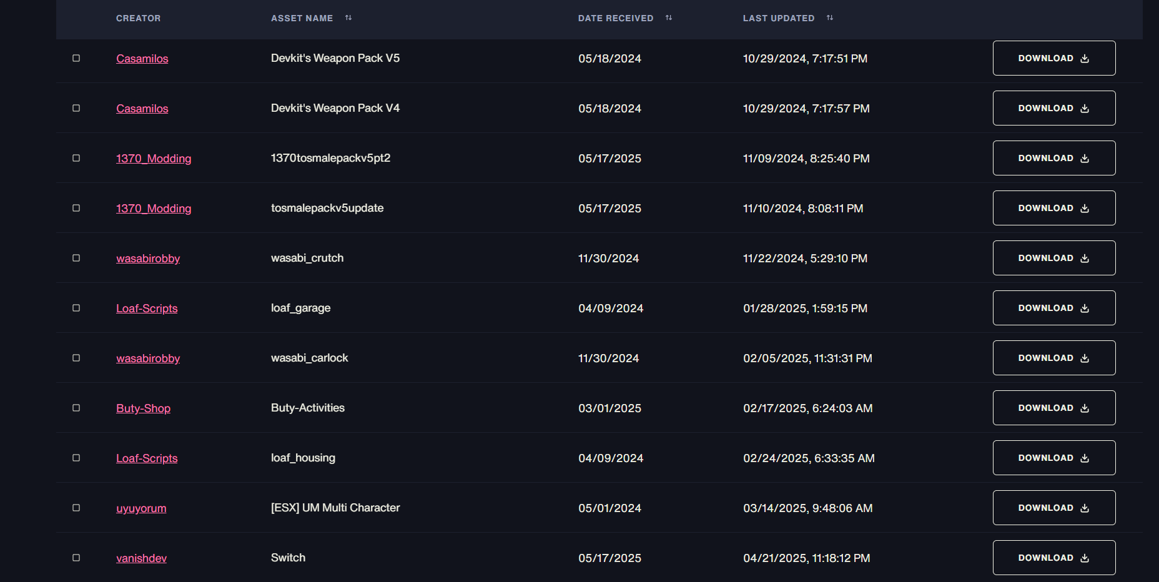Viewport: 1159px width, 582px height.
Task: Tick checkbox for Devkit's Weapon Pack V4
Action: (x=76, y=108)
